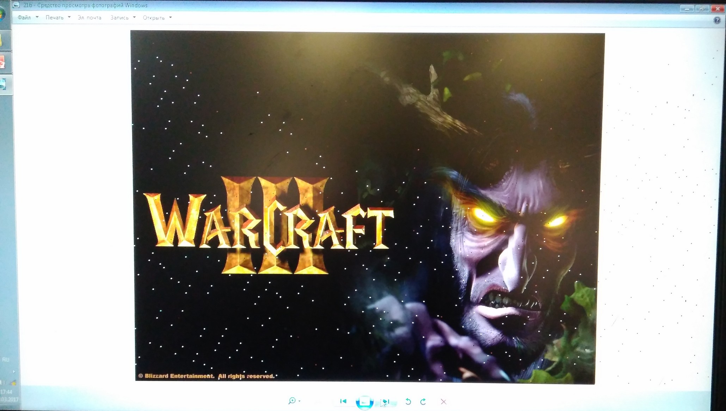Go to the previous photo
The width and height of the screenshot is (726, 411).
343,401
